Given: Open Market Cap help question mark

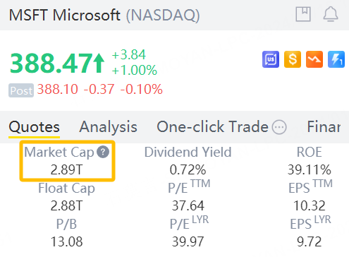Looking at the screenshot, I should [103, 152].
